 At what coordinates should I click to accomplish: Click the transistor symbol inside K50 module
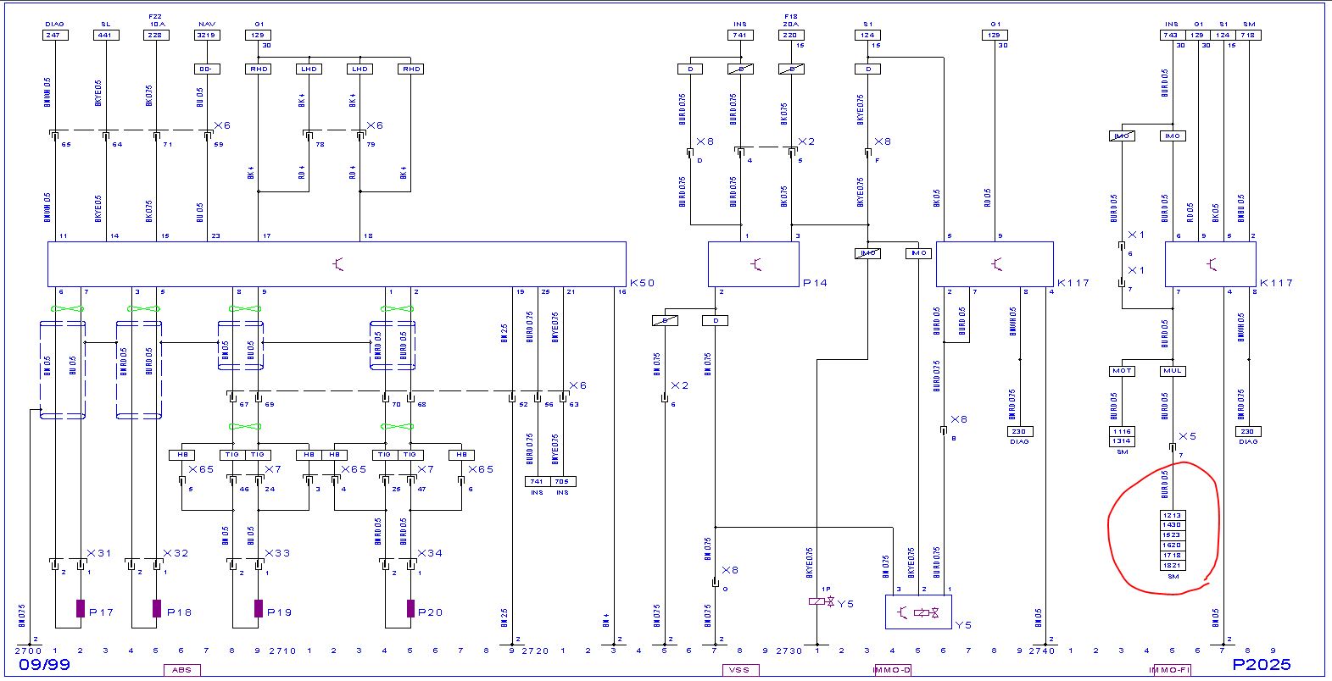(337, 265)
